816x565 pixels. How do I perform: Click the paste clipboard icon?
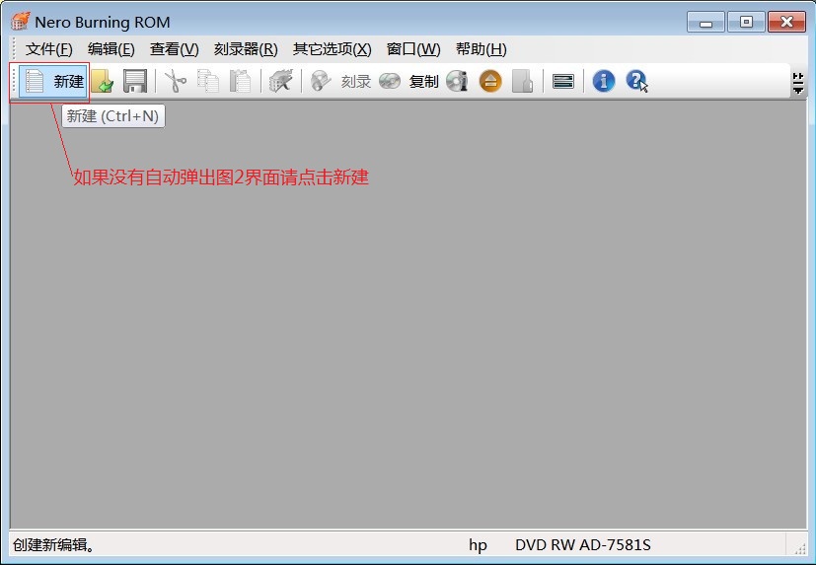coord(240,82)
